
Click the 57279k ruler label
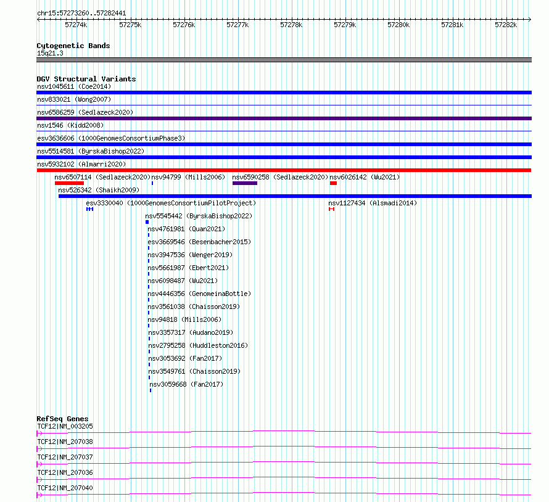click(x=345, y=25)
